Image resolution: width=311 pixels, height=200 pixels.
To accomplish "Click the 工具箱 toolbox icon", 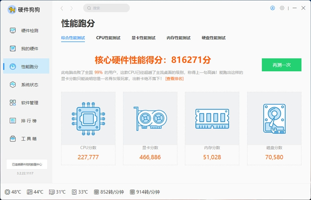I will (13, 138).
